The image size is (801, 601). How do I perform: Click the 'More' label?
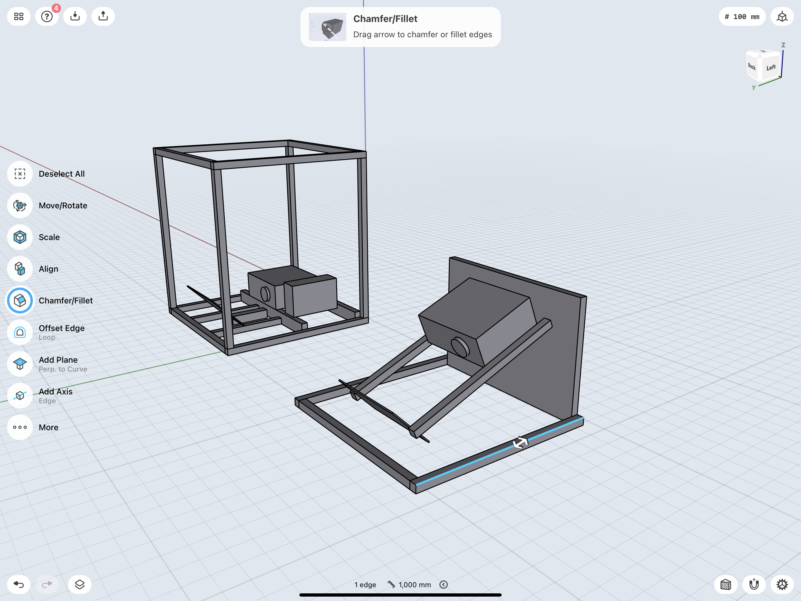(x=49, y=427)
